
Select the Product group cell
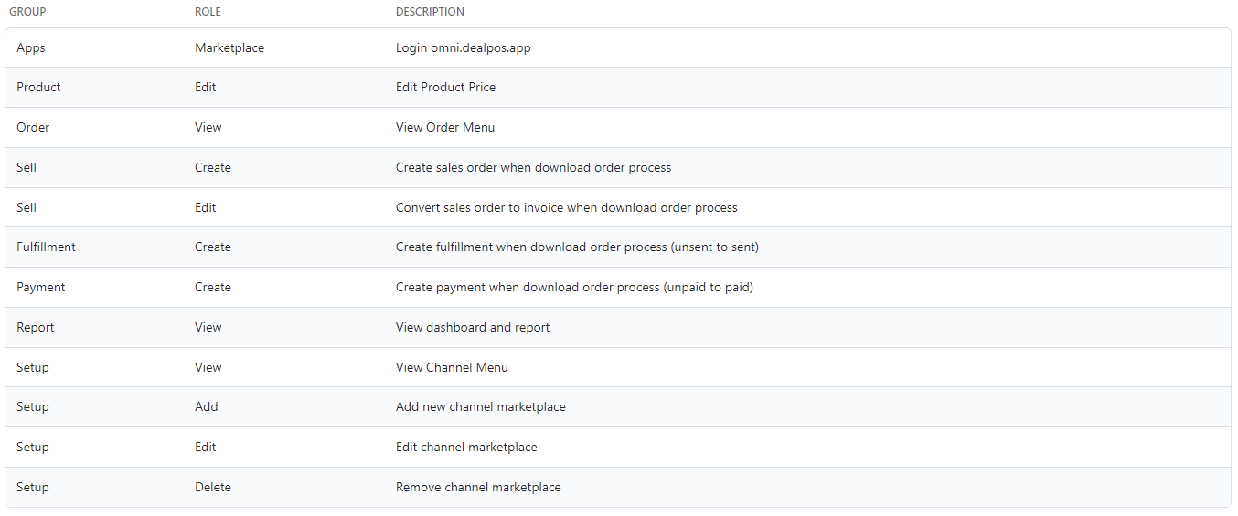click(x=38, y=88)
